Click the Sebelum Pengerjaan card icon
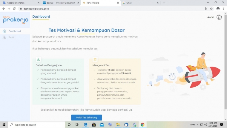This screenshot has height=128, width=227. click(38, 59)
